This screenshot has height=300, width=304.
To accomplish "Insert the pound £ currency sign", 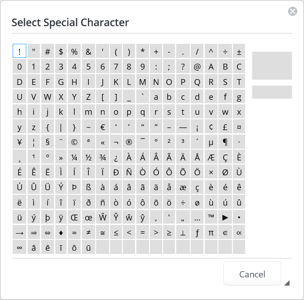I will 225,127.
